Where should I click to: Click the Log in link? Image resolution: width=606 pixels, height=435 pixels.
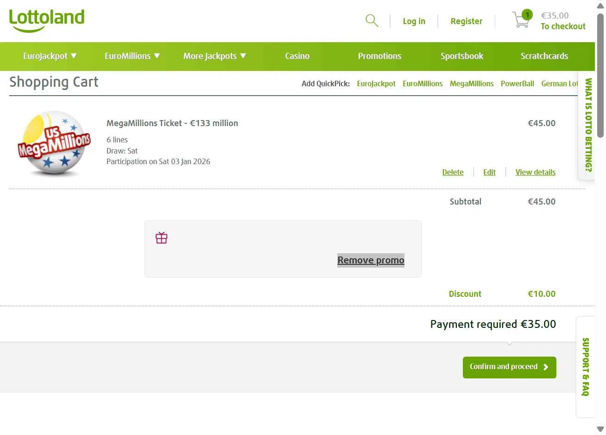414,21
